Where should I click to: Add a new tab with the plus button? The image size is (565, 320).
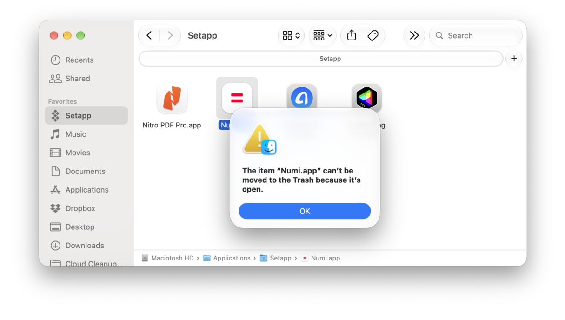click(x=514, y=59)
